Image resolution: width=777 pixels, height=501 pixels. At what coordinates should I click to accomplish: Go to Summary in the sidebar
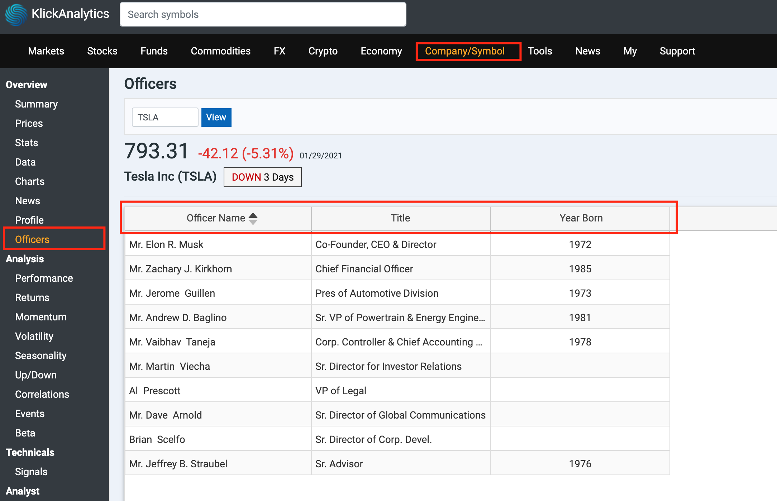36,104
